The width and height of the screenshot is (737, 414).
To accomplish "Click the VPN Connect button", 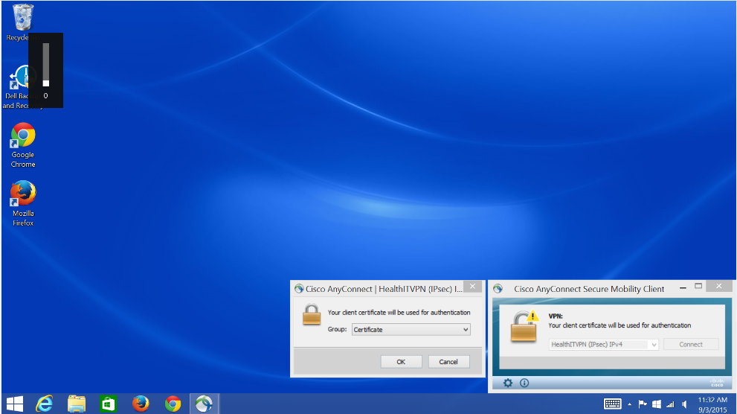I will coord(691,344).
